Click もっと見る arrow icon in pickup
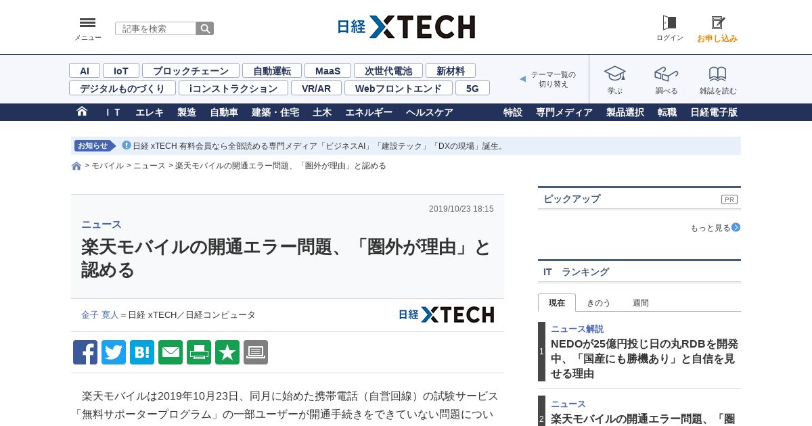The image size is (812, 426). pyautogui.click(x=736, y=227)
